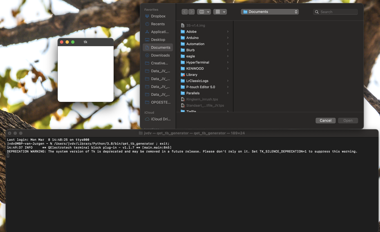
Task: Select Dropbox in the sidebar
Action: tap(158, 16)
